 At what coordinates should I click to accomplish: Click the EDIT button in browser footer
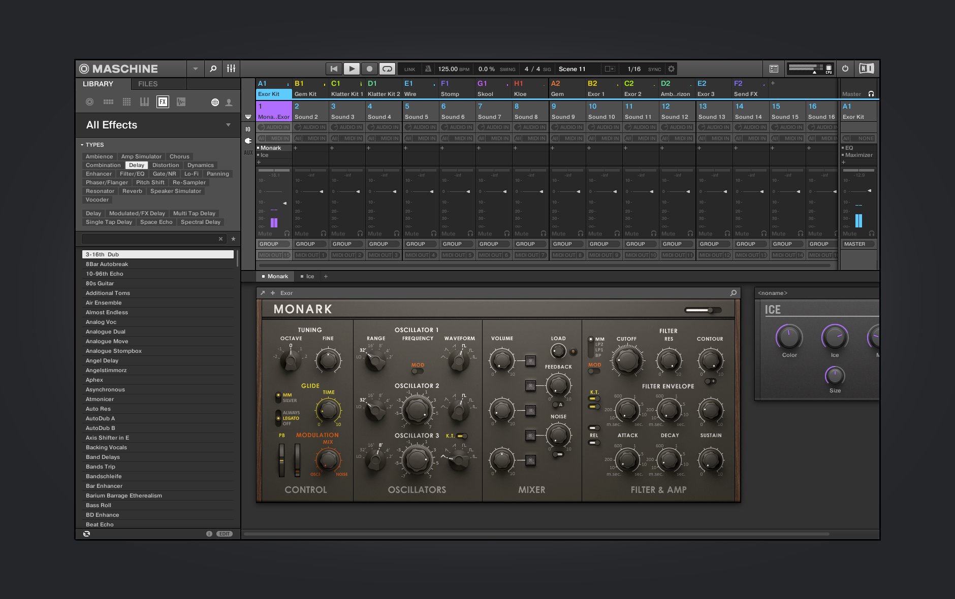click(225, 534)
